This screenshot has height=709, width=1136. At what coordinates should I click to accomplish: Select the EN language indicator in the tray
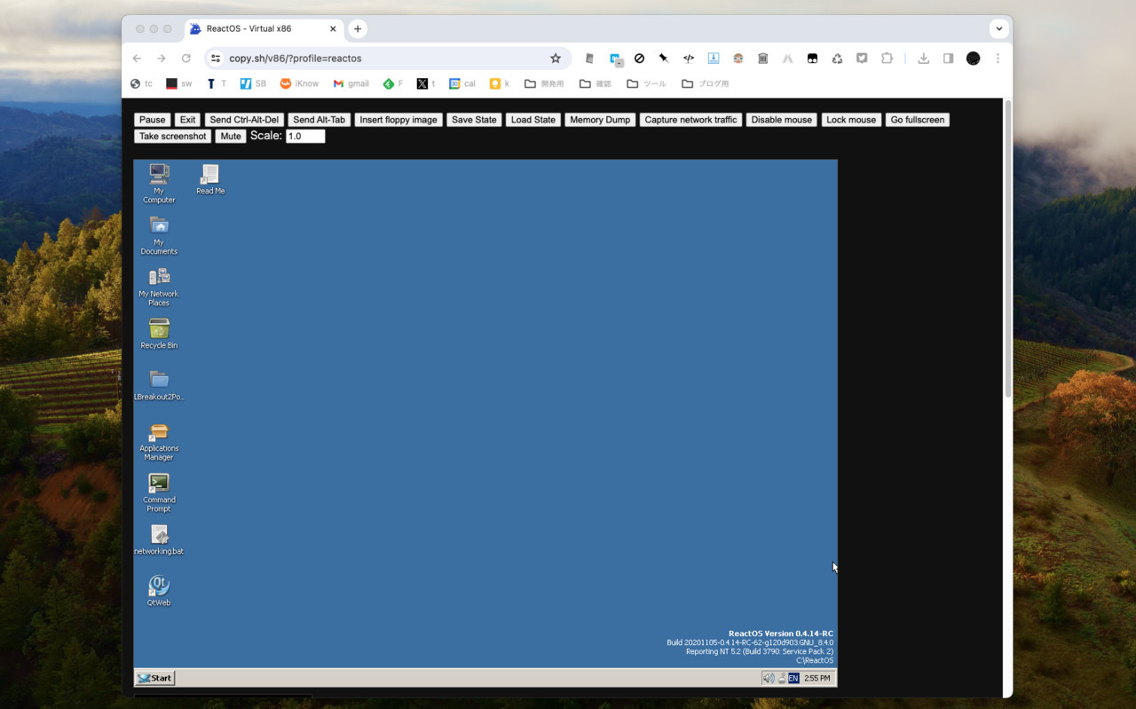tap(793, 677)
